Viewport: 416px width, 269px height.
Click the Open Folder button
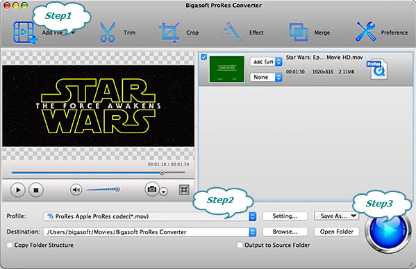click(337, 232)
